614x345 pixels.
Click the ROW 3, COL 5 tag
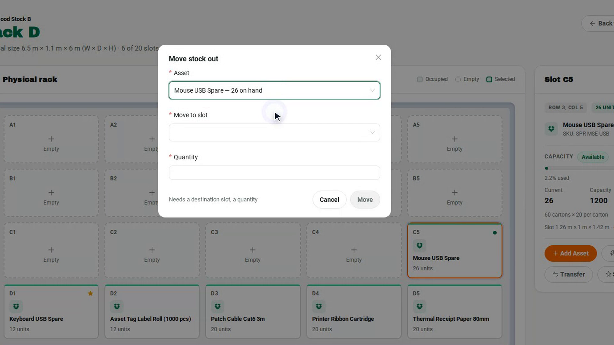[566, 108]
